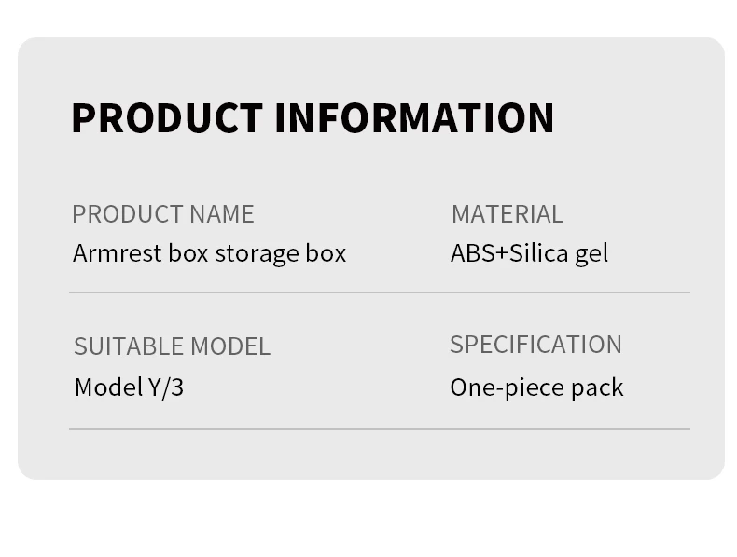Click the 'One-piece pack' value text
737x557 pixels.
click(536, 387)
